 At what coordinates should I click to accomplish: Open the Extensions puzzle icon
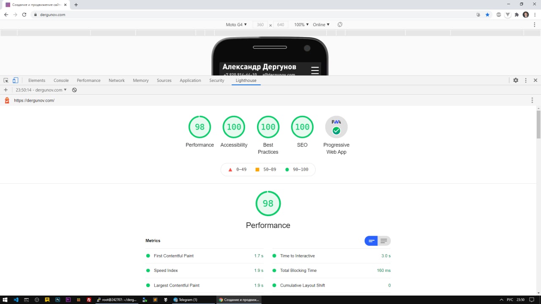pyautogui.click(x=516, y=14)
